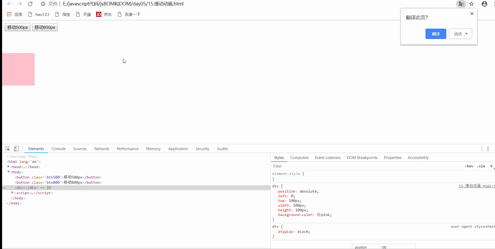Click the element.style rule

[288, 174]
